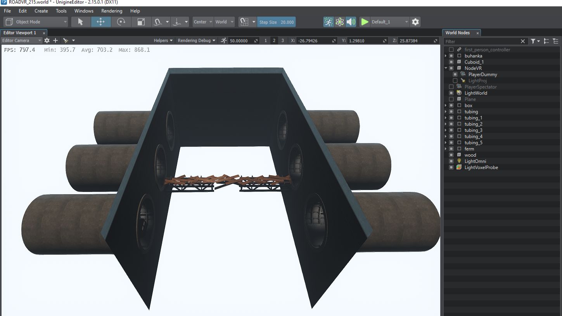Click the camera speed running-man icon
This screenshot has width=562, height=316.
(224, 40)
